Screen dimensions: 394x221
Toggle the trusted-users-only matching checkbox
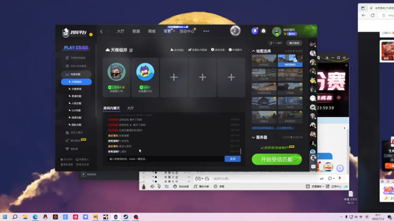point(262,148)
